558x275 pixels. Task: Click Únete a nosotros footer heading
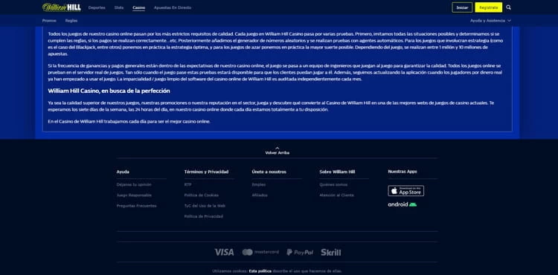[269, 172]
